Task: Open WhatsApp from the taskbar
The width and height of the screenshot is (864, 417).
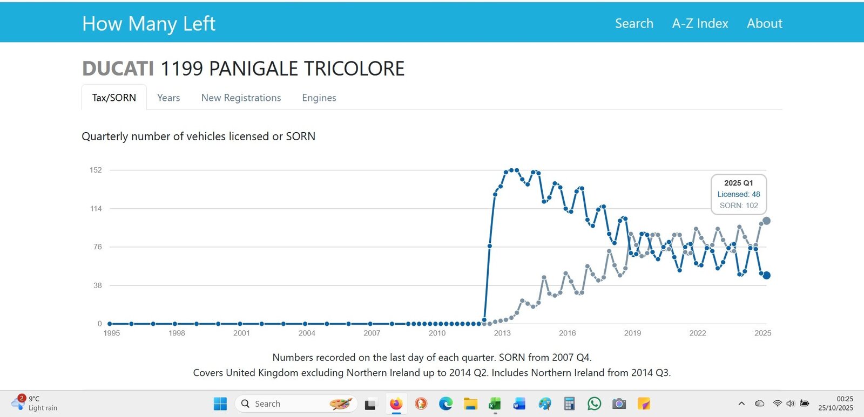Action: coord(595,404)
